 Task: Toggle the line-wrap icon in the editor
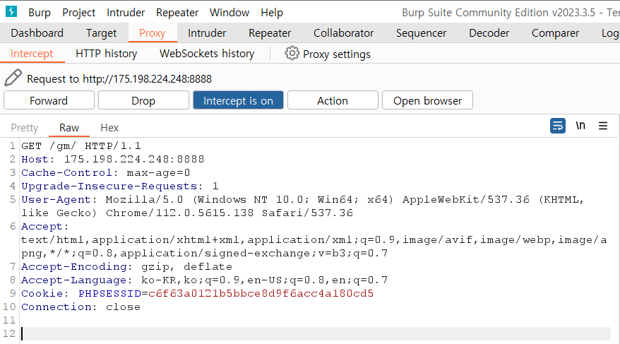tap(558, 126)
